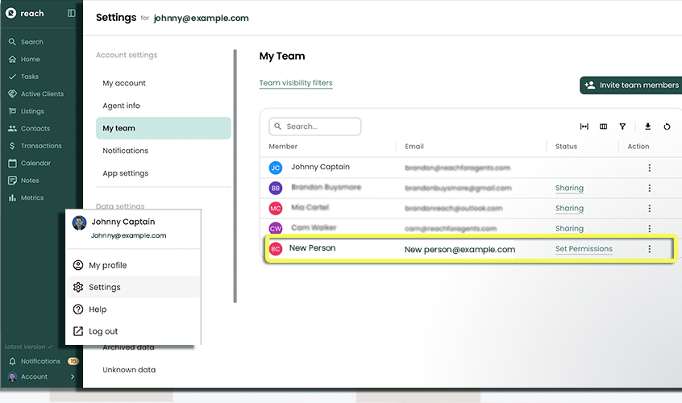682x403 pixels.
Task: Expand the Account menu chevron
Action: pyautogui.click(x=73, y=376)
